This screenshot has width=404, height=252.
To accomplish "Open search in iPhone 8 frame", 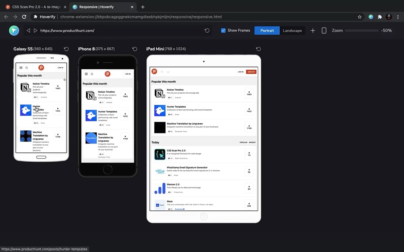I will [92, 74].
